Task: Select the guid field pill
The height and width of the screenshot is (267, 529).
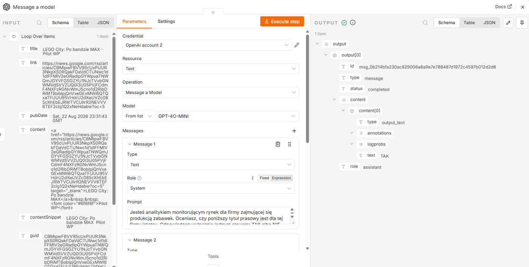Action: (x=30, y=236)
